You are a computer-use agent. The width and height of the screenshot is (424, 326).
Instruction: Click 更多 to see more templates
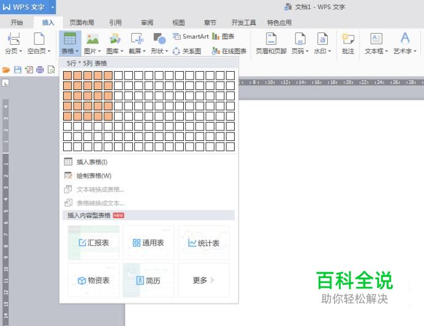coord(203,280)
